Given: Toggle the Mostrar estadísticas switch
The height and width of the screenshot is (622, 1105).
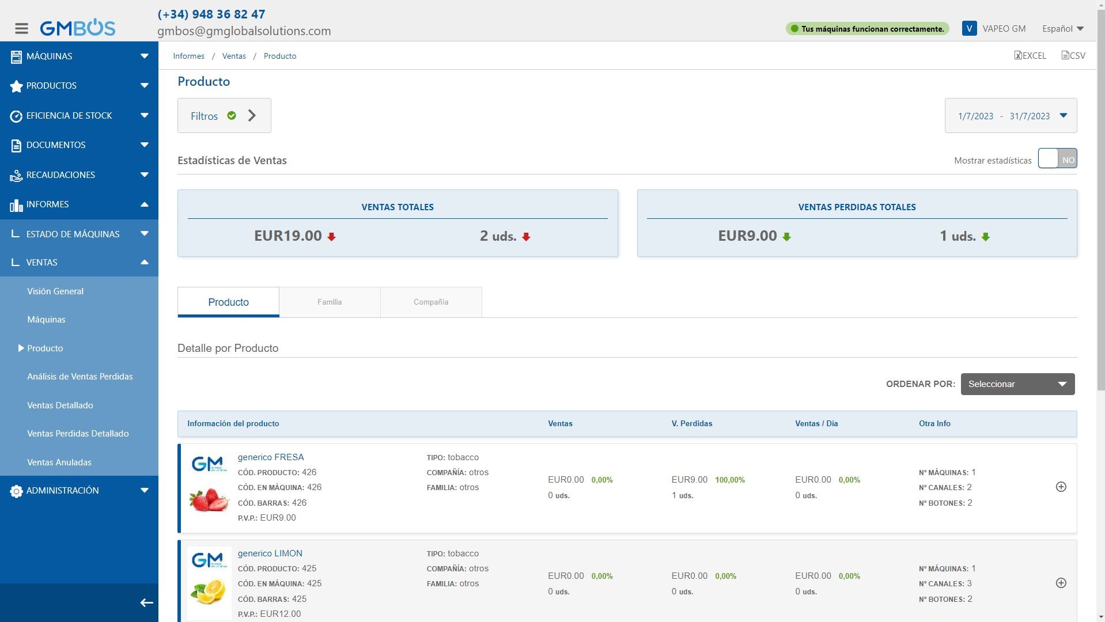Looking at the screenshot, I should pos(1057,159).
